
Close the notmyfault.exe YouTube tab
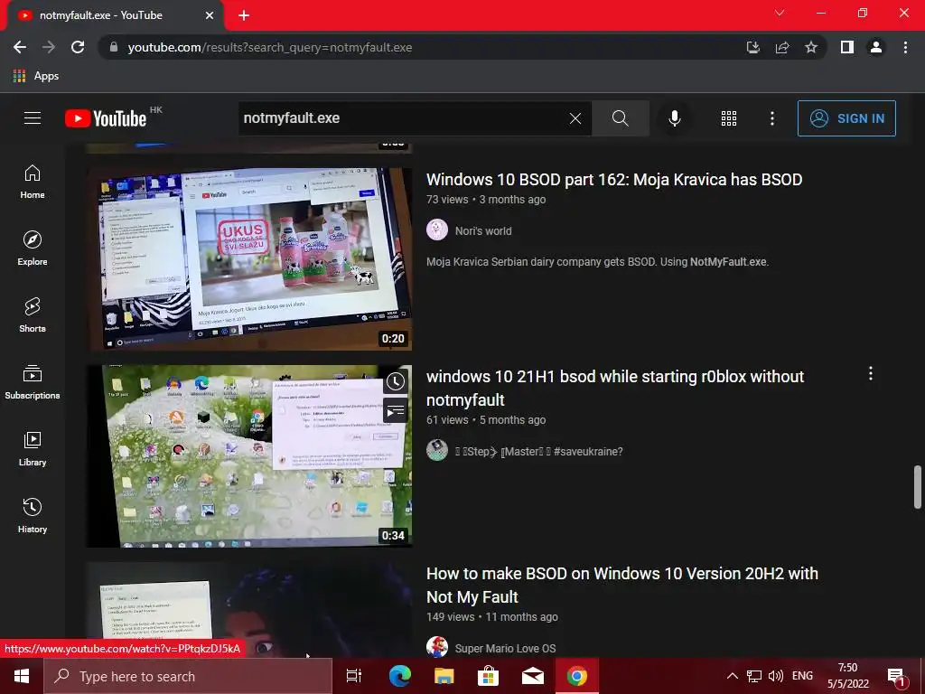pos(210,15)
